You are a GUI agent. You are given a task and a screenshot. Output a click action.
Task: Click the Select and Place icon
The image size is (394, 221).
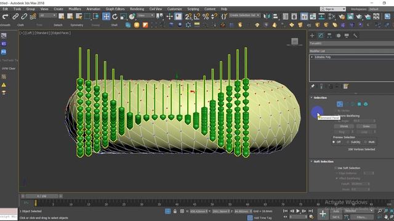point(132,17)
